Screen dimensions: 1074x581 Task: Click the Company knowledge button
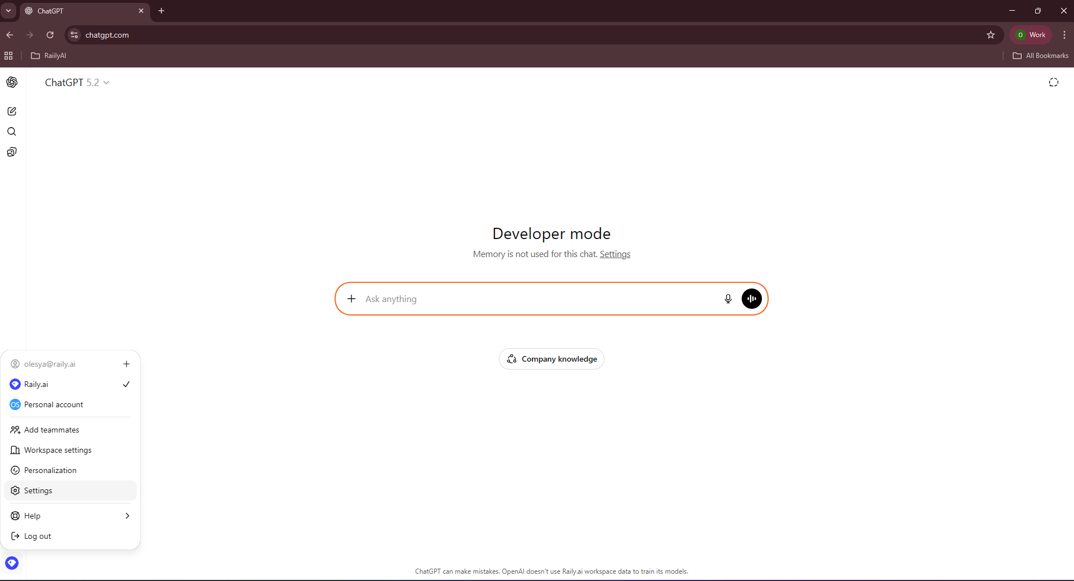pos(552,359)
